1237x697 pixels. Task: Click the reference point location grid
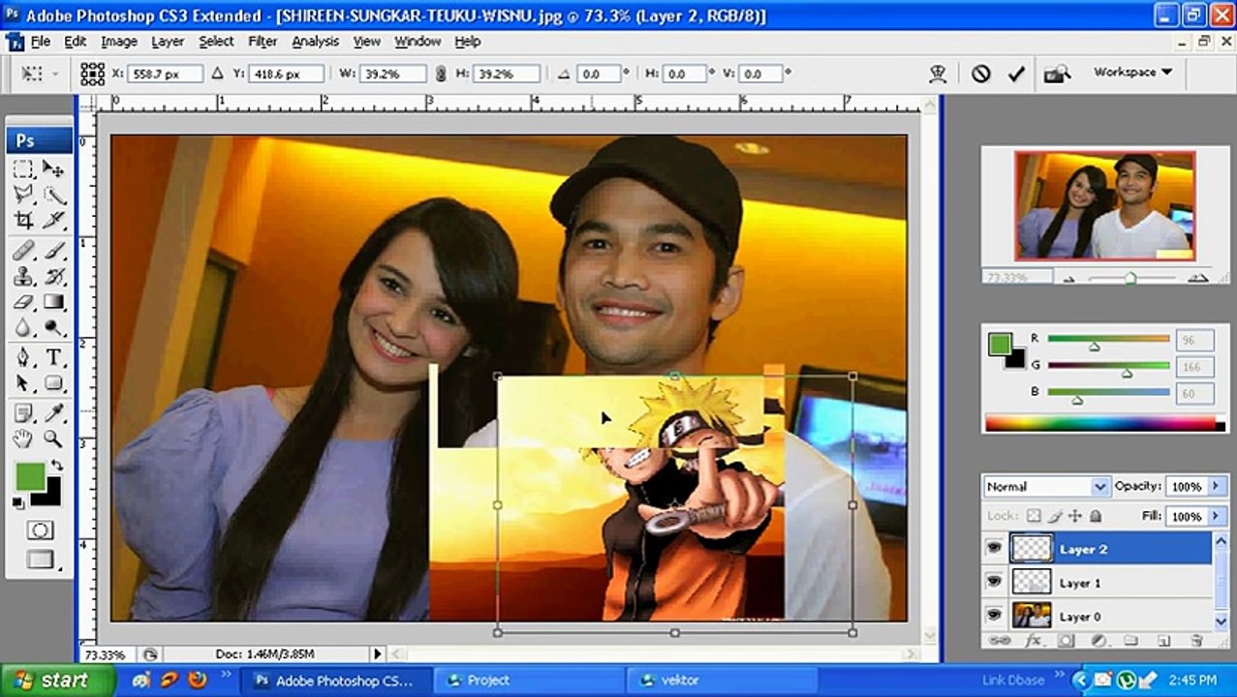pyautogui.click(x=92, y=74)
